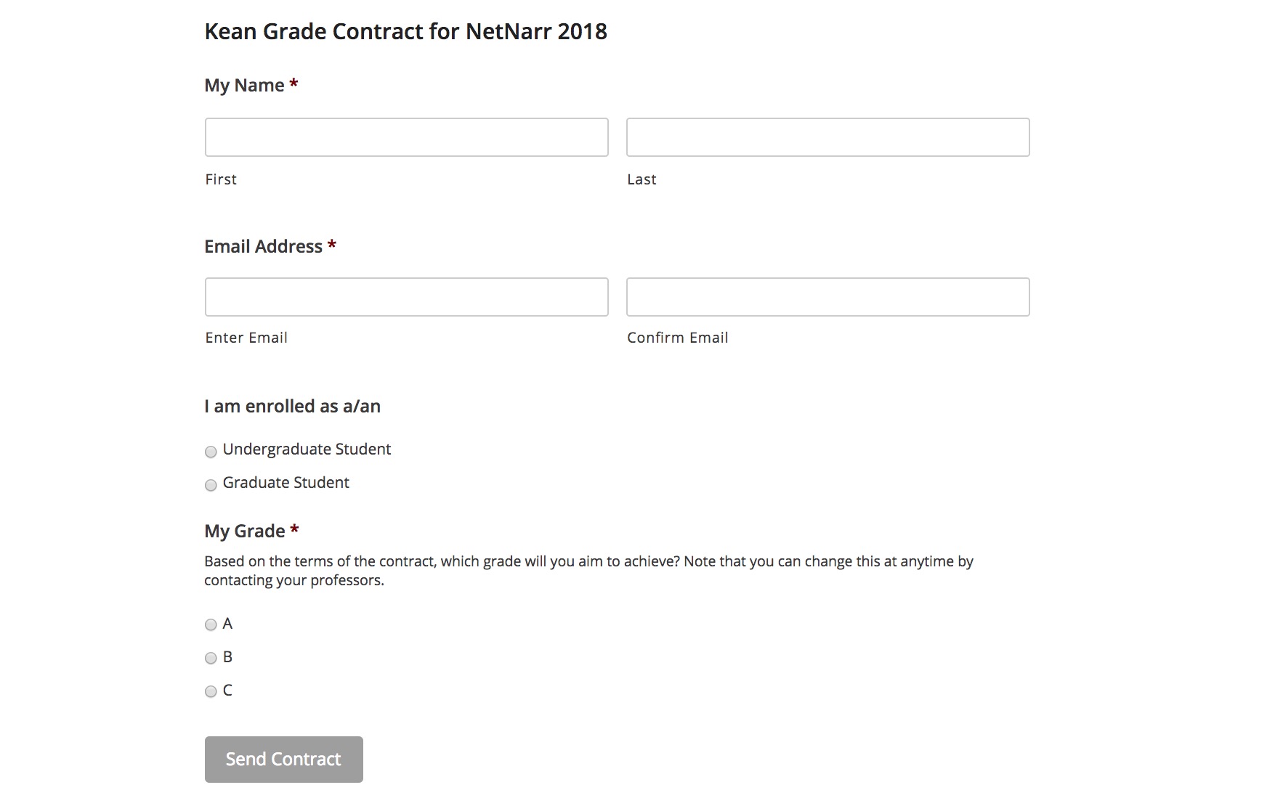Click the grade contract description text
The height and width of the screenshot is (806, 1283).
[589, 570]
